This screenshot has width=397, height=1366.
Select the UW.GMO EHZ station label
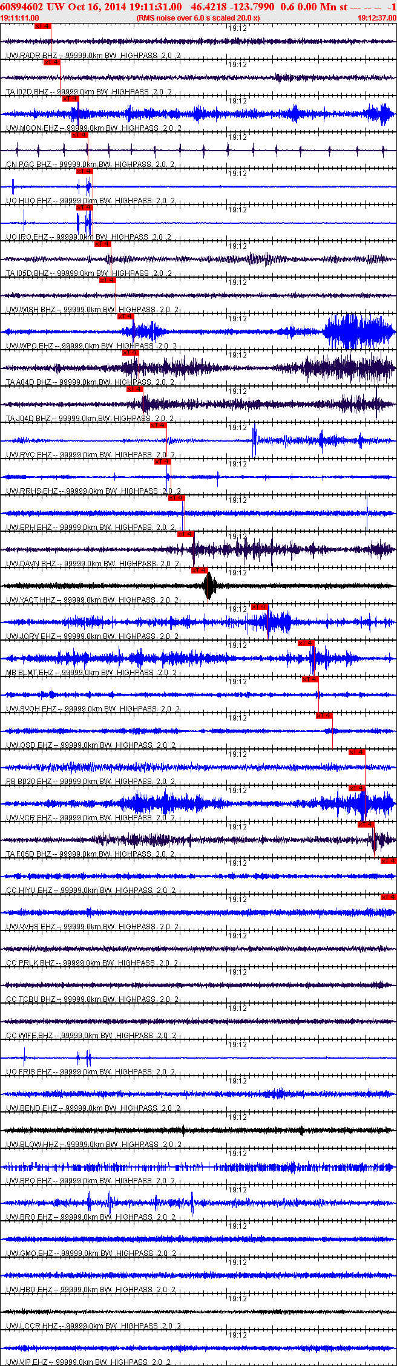(30, 1253)
